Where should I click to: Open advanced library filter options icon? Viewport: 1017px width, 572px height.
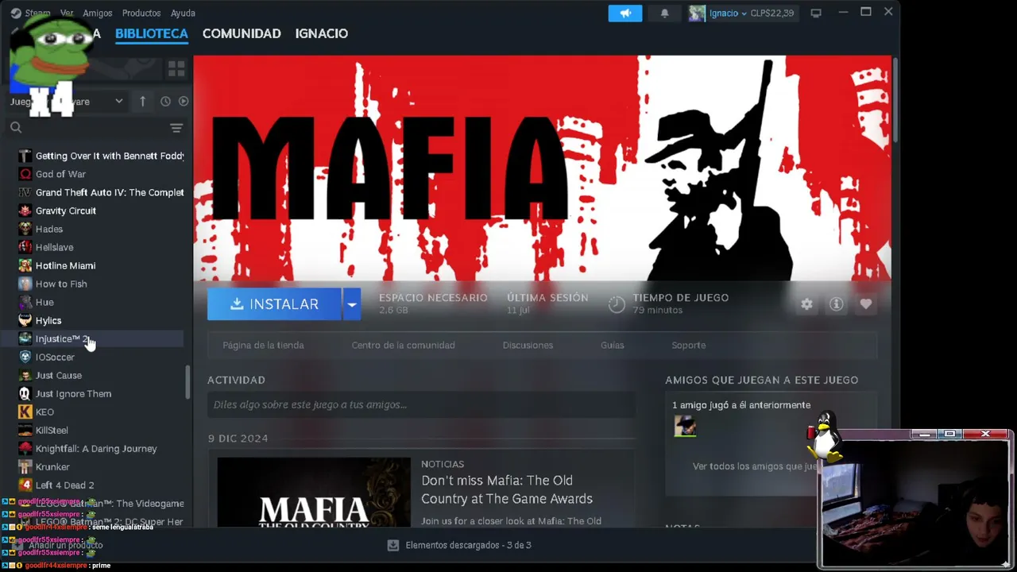176,127
